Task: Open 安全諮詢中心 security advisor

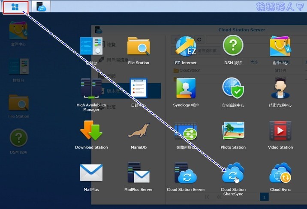Action: coord(233,89)
